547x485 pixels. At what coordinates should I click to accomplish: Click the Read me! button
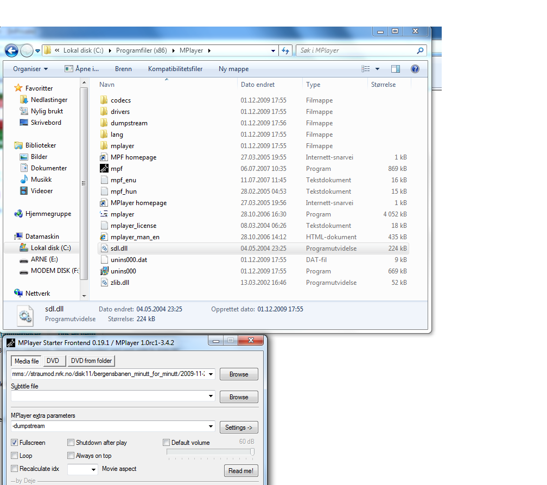pyautogui.click(x=241, y=471)
